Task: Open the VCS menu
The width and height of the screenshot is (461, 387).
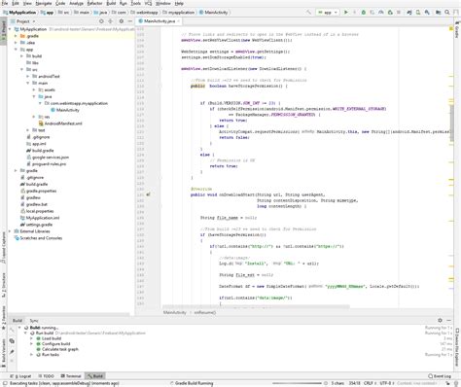Action: [x=148, y=3]
